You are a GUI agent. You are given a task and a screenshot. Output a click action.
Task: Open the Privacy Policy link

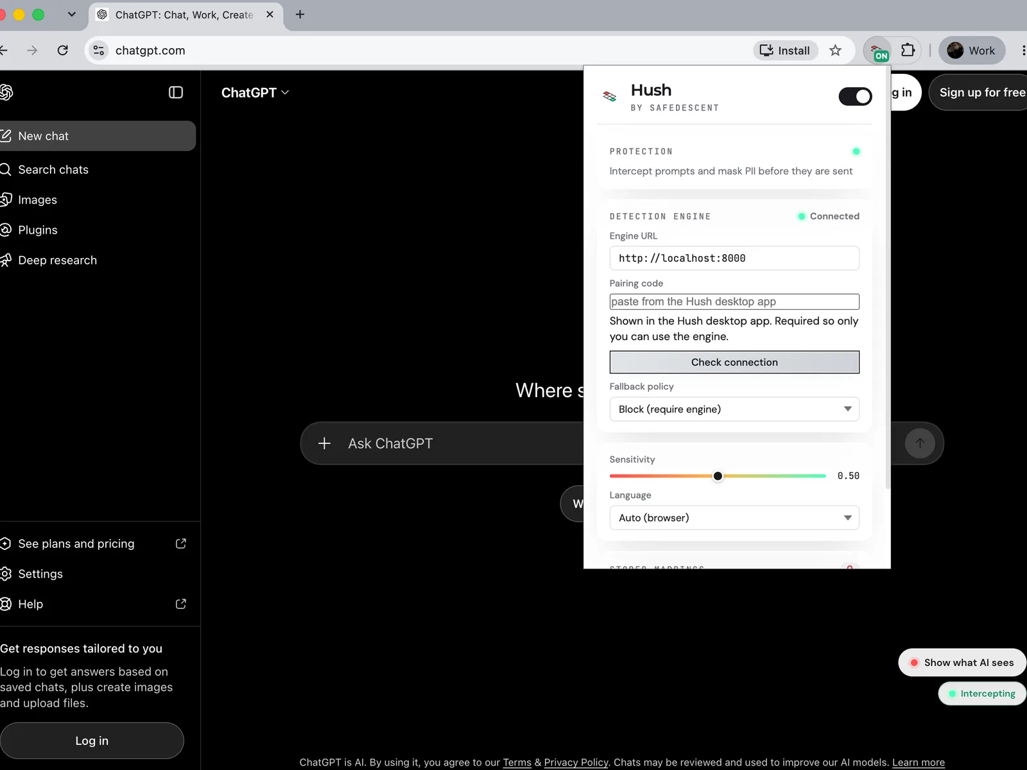[x=576, y=762]
